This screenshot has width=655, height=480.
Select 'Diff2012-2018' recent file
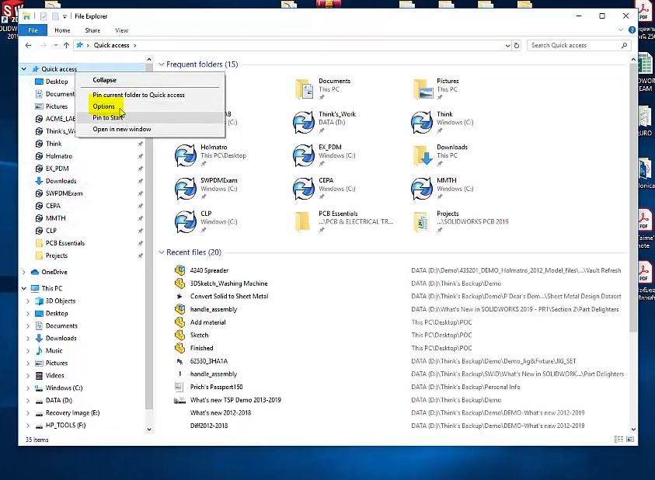click(x=209, y=426)
